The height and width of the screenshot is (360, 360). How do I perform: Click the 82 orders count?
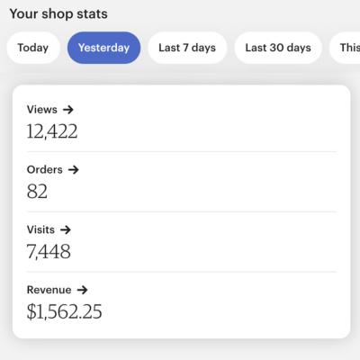point(37,192)
